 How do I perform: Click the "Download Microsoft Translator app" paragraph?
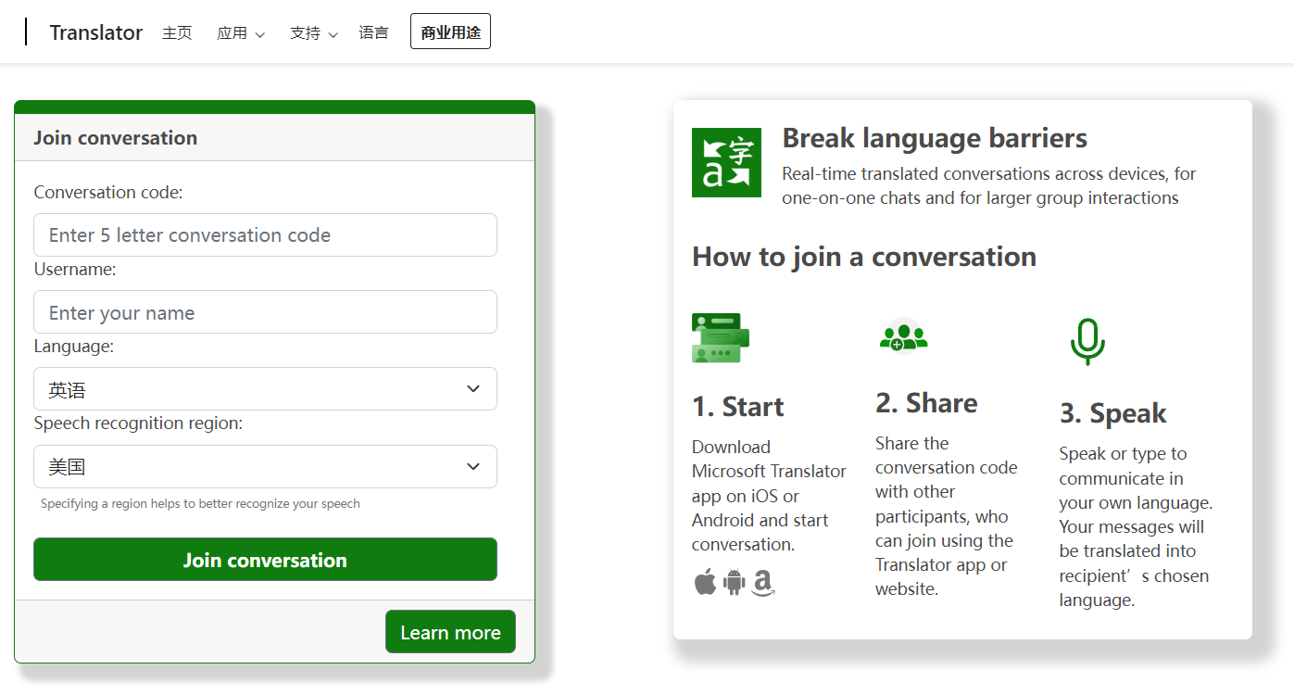click(x=769, y=496)
